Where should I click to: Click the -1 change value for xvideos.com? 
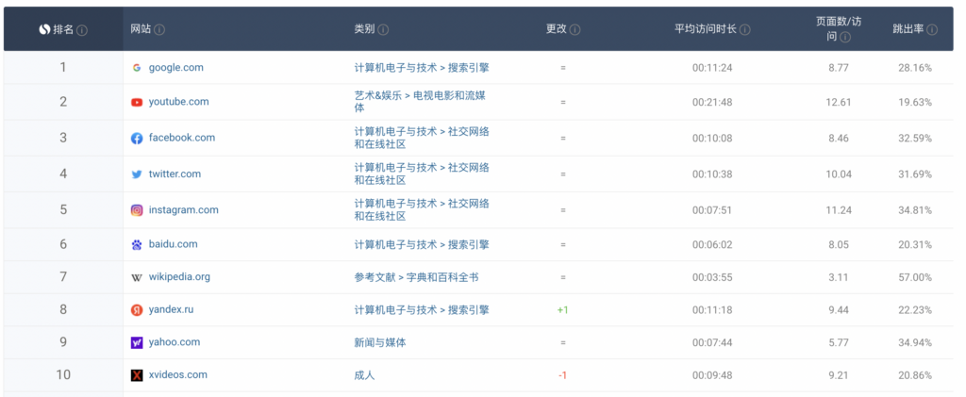(562, 375)
